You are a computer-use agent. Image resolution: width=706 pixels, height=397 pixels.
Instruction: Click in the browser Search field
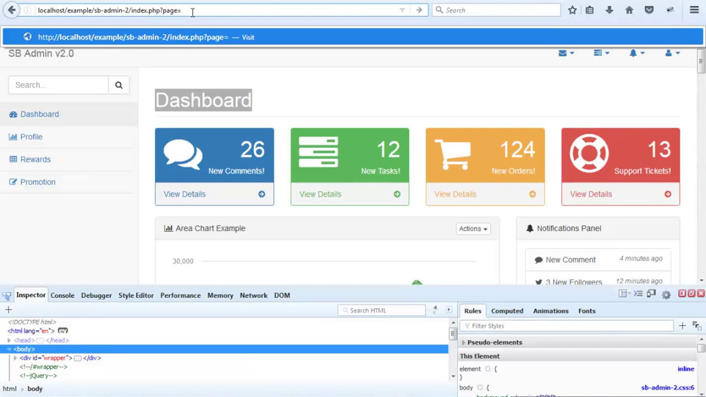click(496, 10)
